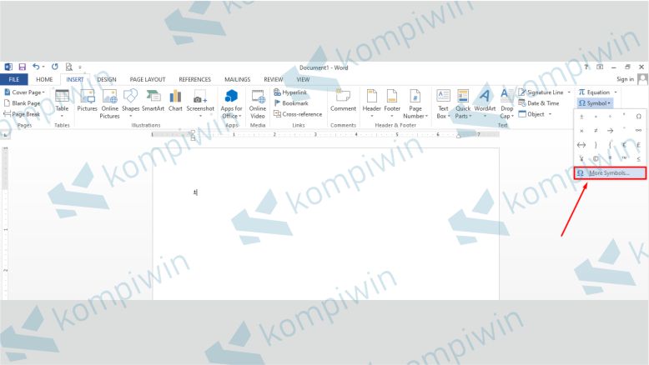The height and width of the screenshot is (365, 649).
Task: Click the Equation button
Action: click(595, 92)
